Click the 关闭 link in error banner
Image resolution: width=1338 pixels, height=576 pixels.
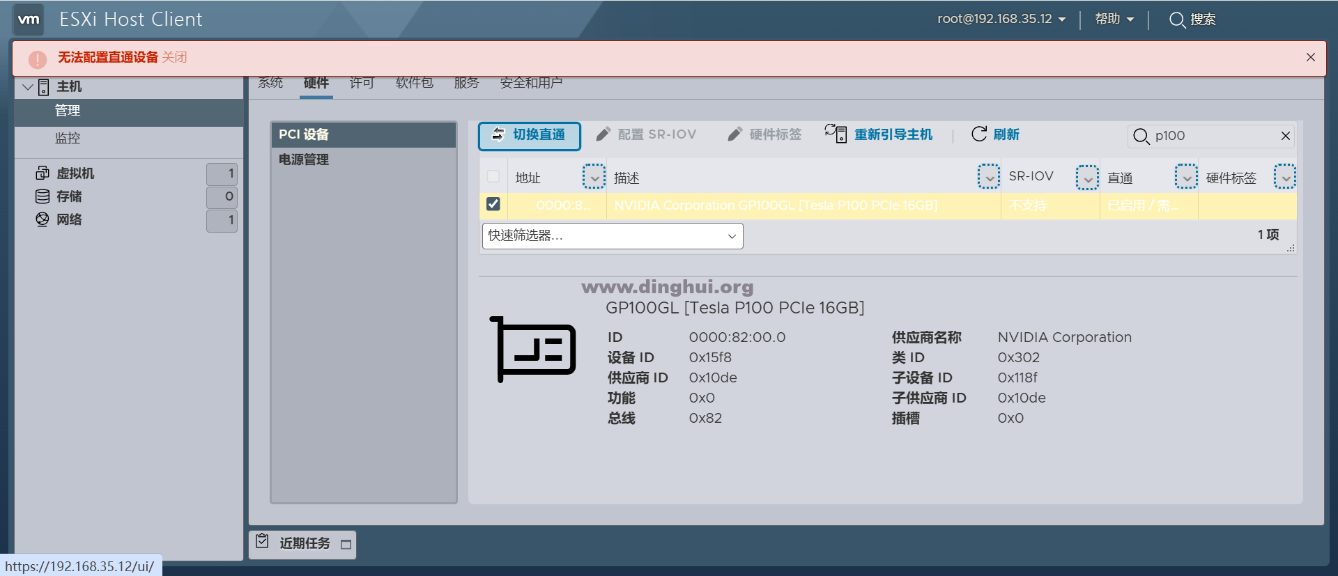pos(174,57)
